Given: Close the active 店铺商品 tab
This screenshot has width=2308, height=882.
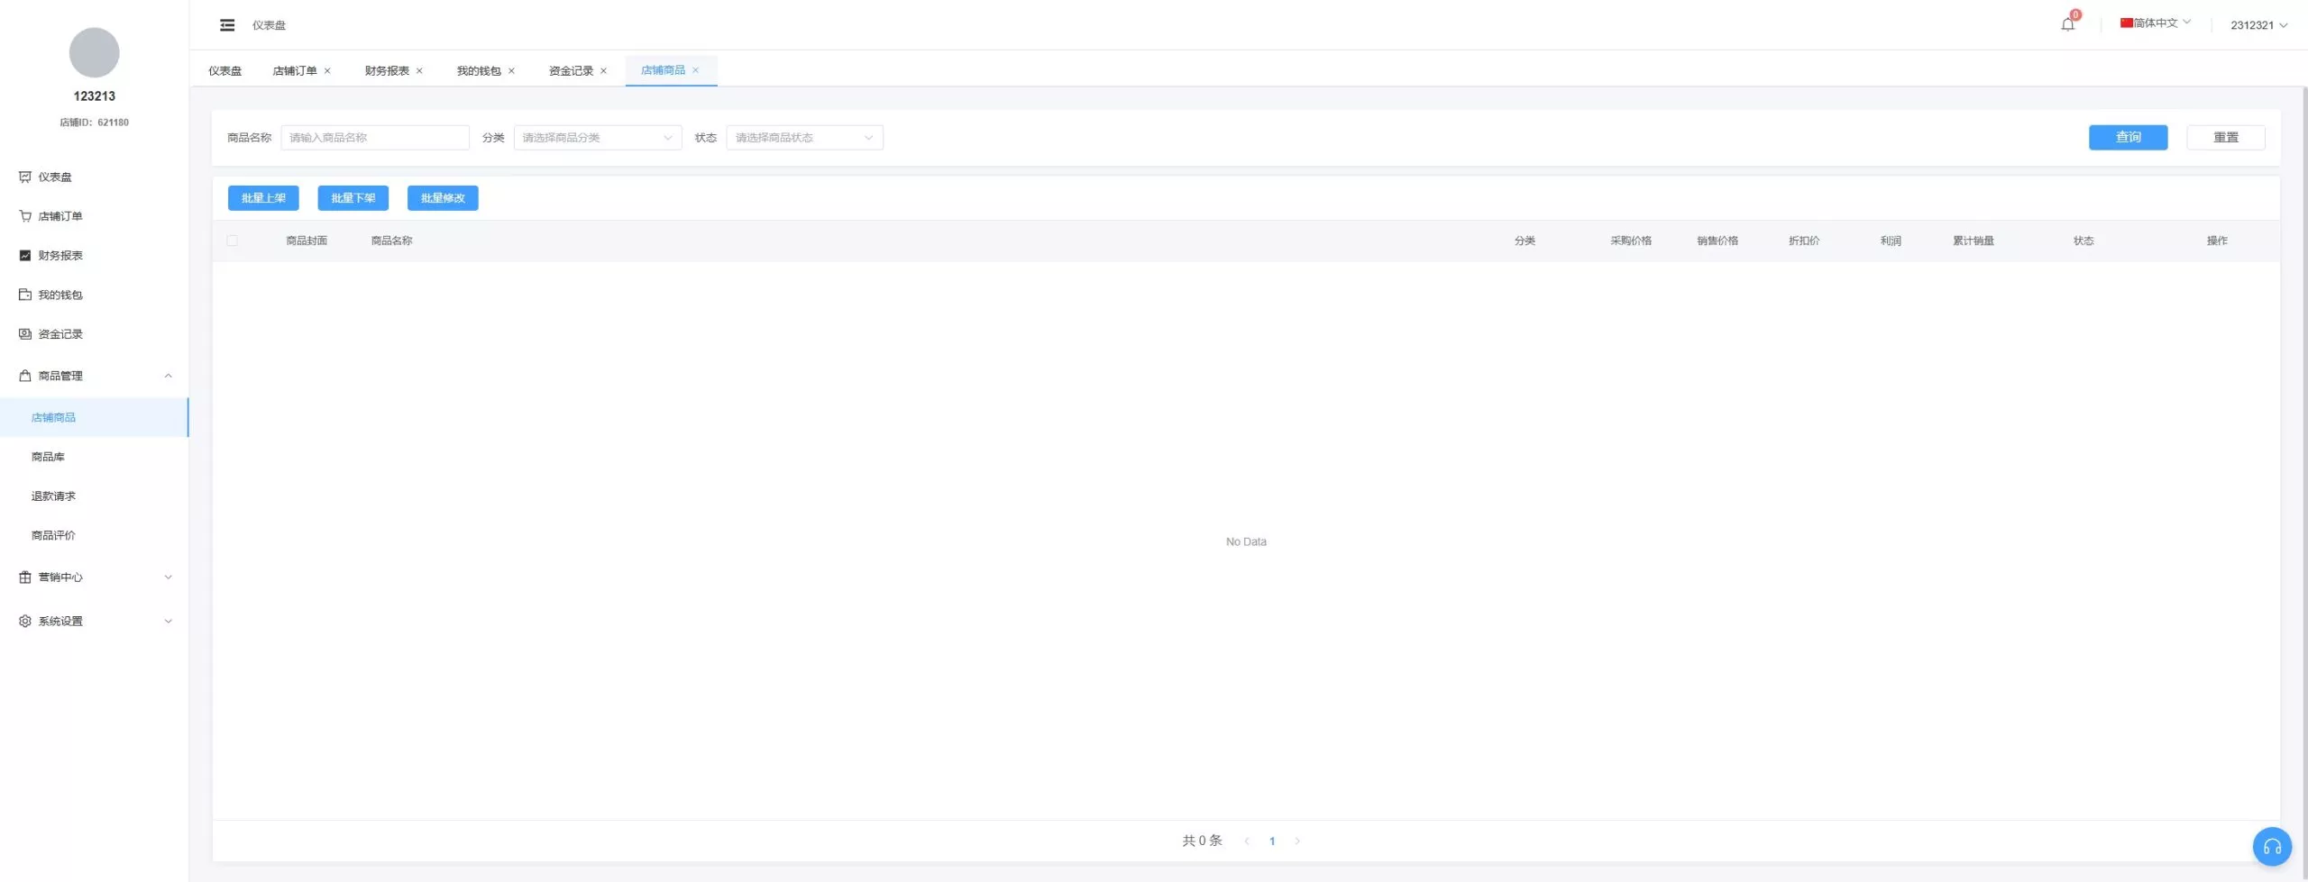Looking at the screenshot, I should pos(696,70).
